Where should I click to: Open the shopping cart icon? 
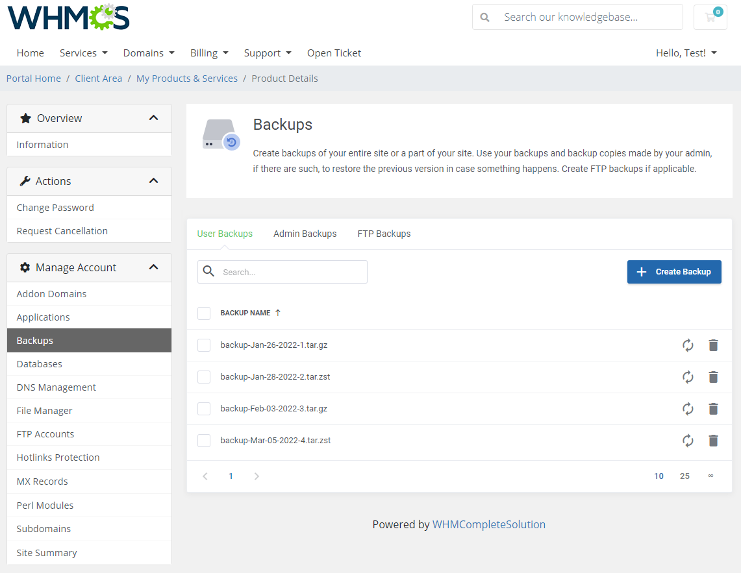710,16
